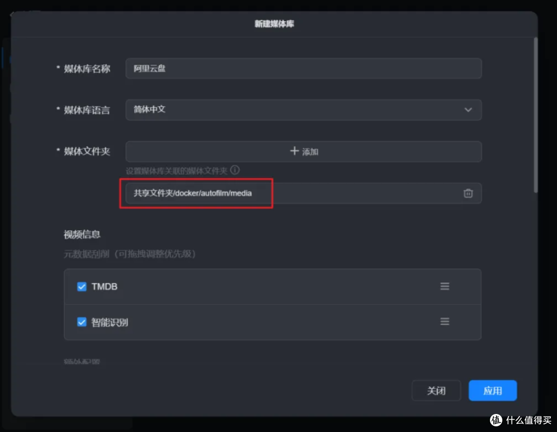Click the 媒体文件夹 field label
The image size is (557, 432).
pyautogui.click(x=87, y=151)
